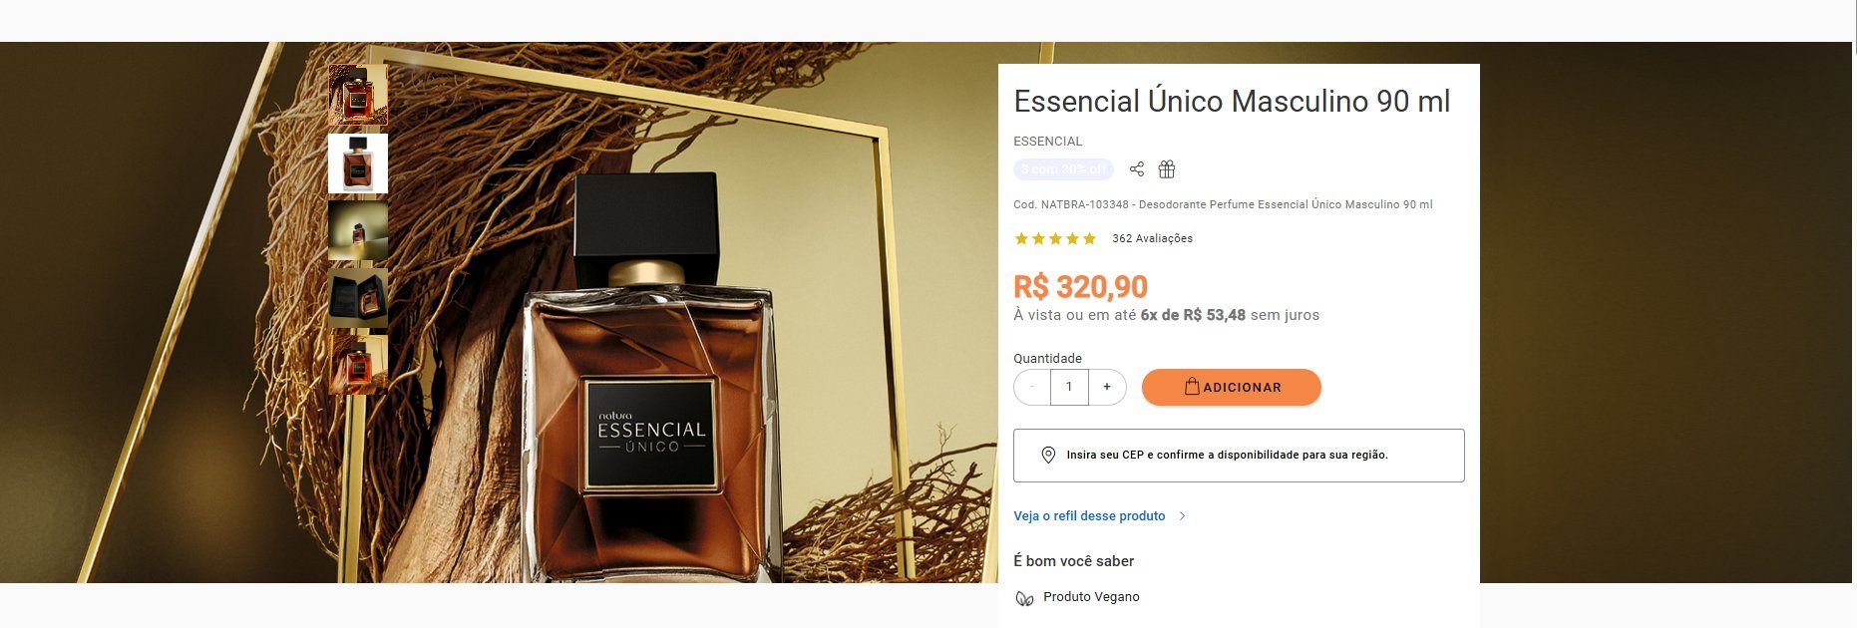Decrease quantity with the minus button
Image resolution: width=1857 pixels, height=628 pixels.
(x=1032, y=387)
